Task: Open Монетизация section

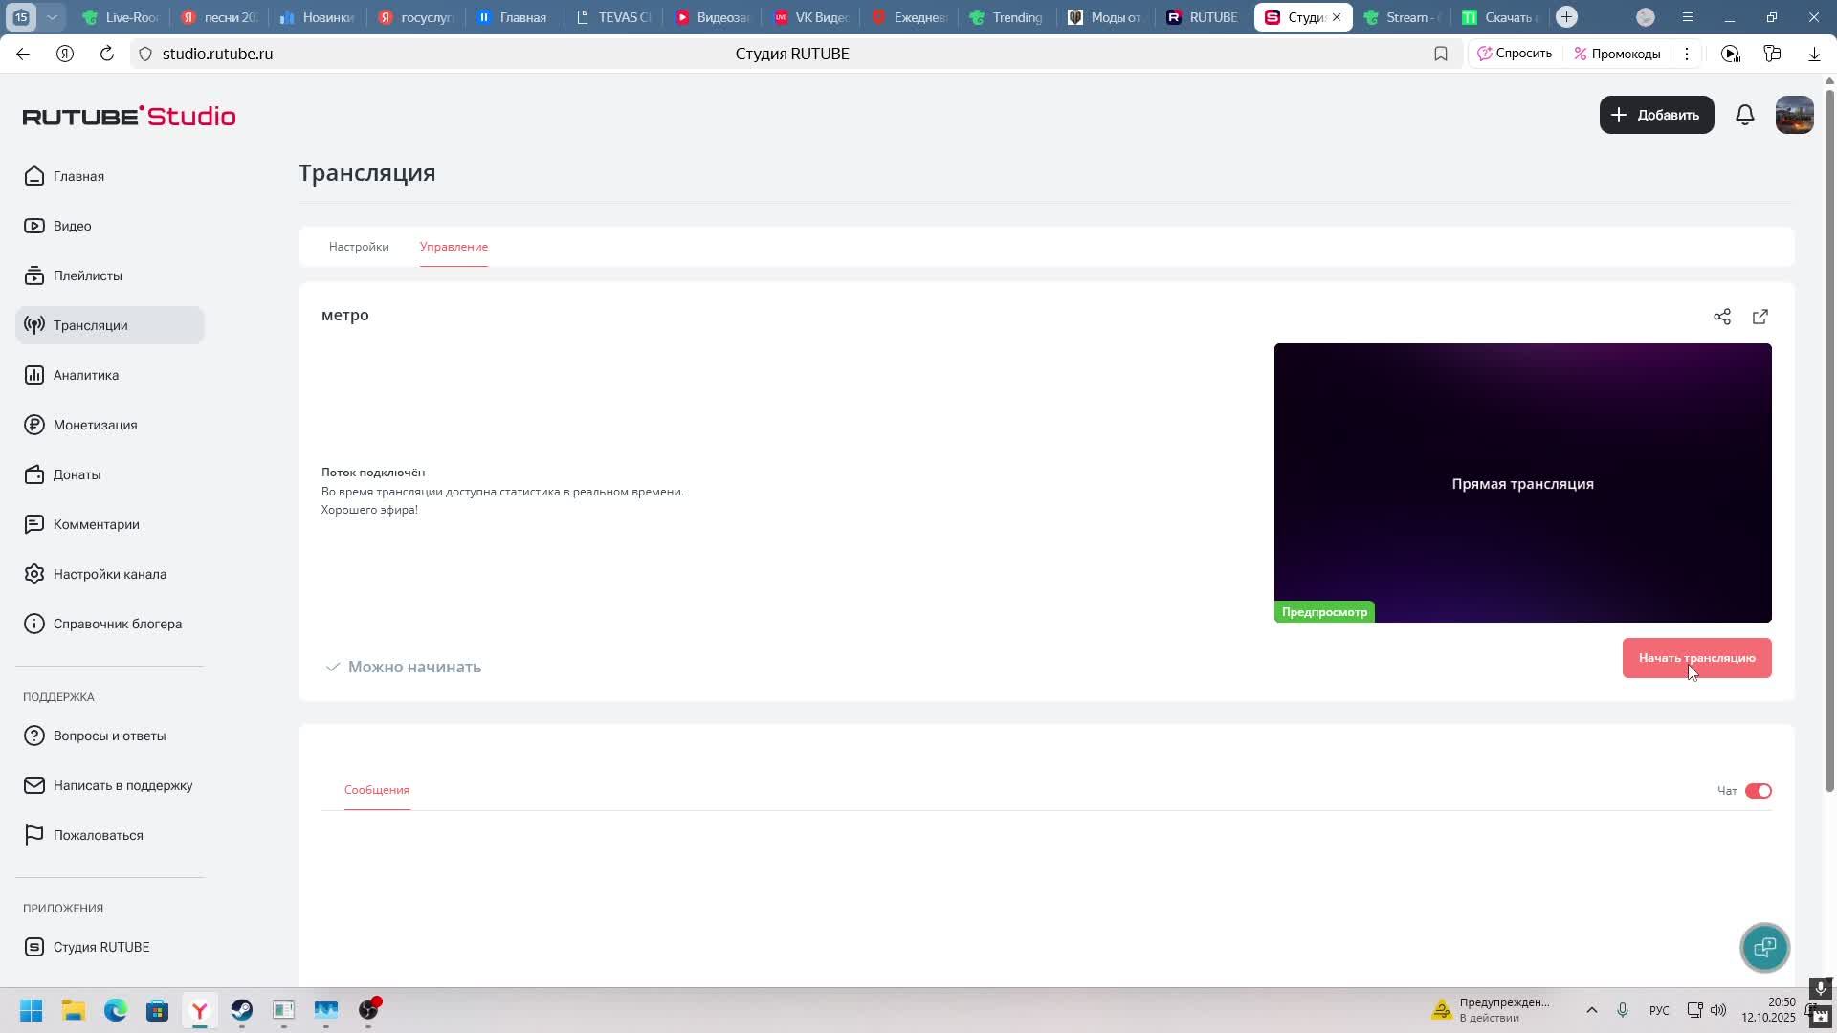Action: [95, 425]
